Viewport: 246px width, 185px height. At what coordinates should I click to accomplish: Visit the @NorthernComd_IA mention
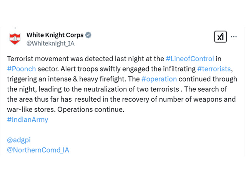point(38,150)
